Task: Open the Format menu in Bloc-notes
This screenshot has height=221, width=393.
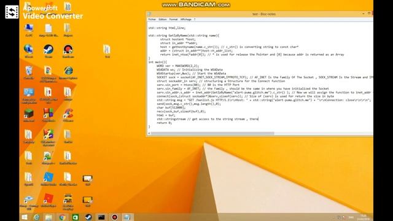Action: [173, 19]
